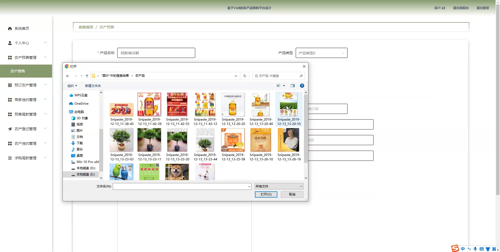
Task: Change the file view layout icon
Action: pyautogui.click(x=278, y=86)
